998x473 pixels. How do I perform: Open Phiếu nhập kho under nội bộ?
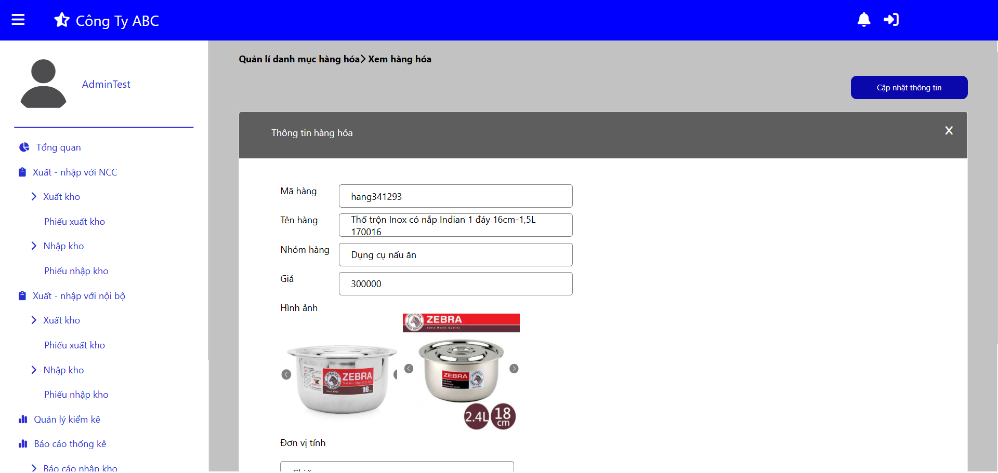pyautogui.click(x=76, y=395)
